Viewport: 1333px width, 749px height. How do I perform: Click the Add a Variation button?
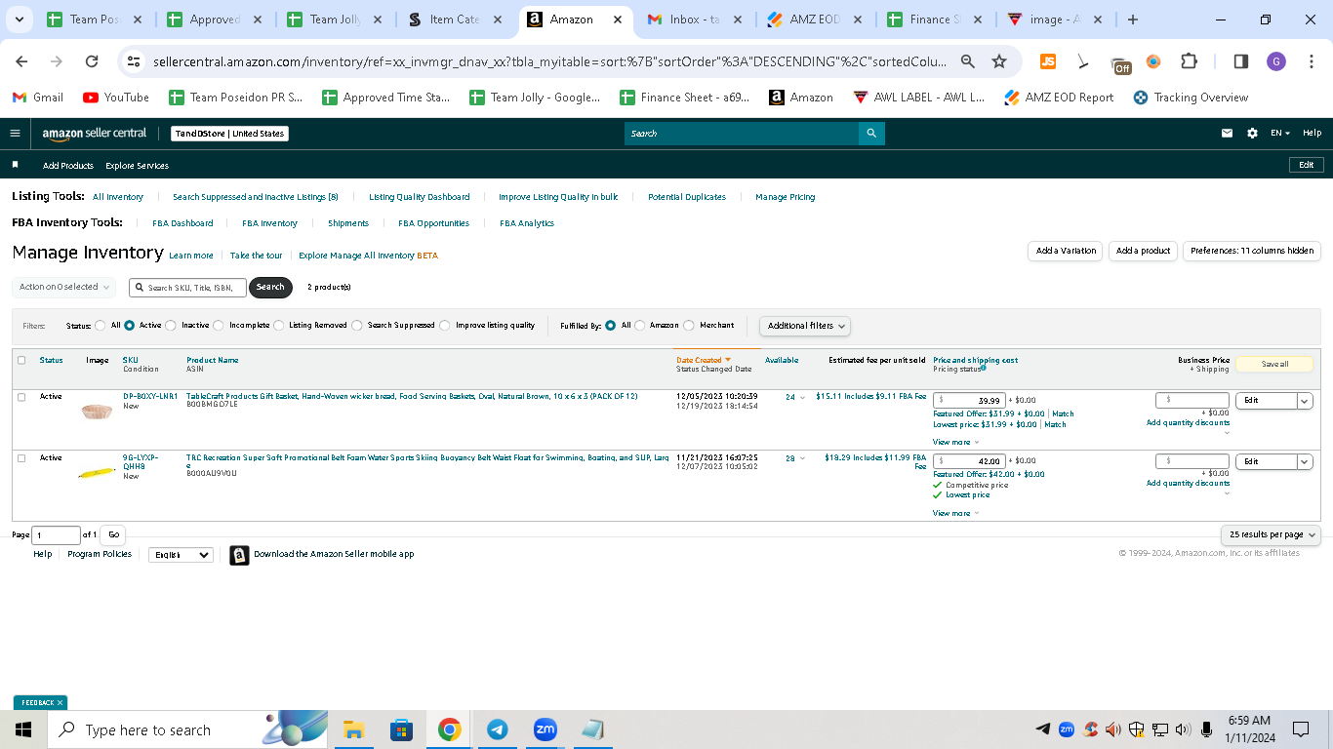click(1066, 251)
